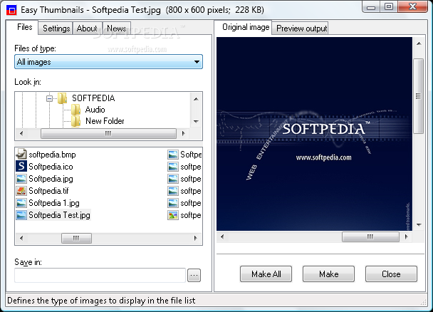433x312 pixels.
Task: Select the SOFTPEDIA folder label in tree
Action: coord(93,98)
